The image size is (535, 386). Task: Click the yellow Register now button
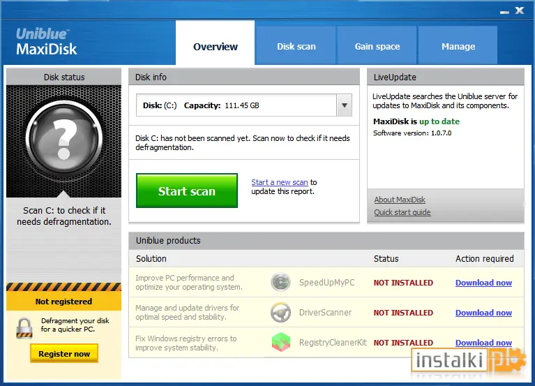(64, 354)
